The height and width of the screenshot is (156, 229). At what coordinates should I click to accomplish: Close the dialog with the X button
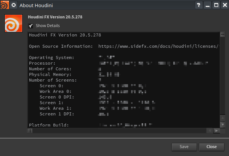click(x=225, y=5)
